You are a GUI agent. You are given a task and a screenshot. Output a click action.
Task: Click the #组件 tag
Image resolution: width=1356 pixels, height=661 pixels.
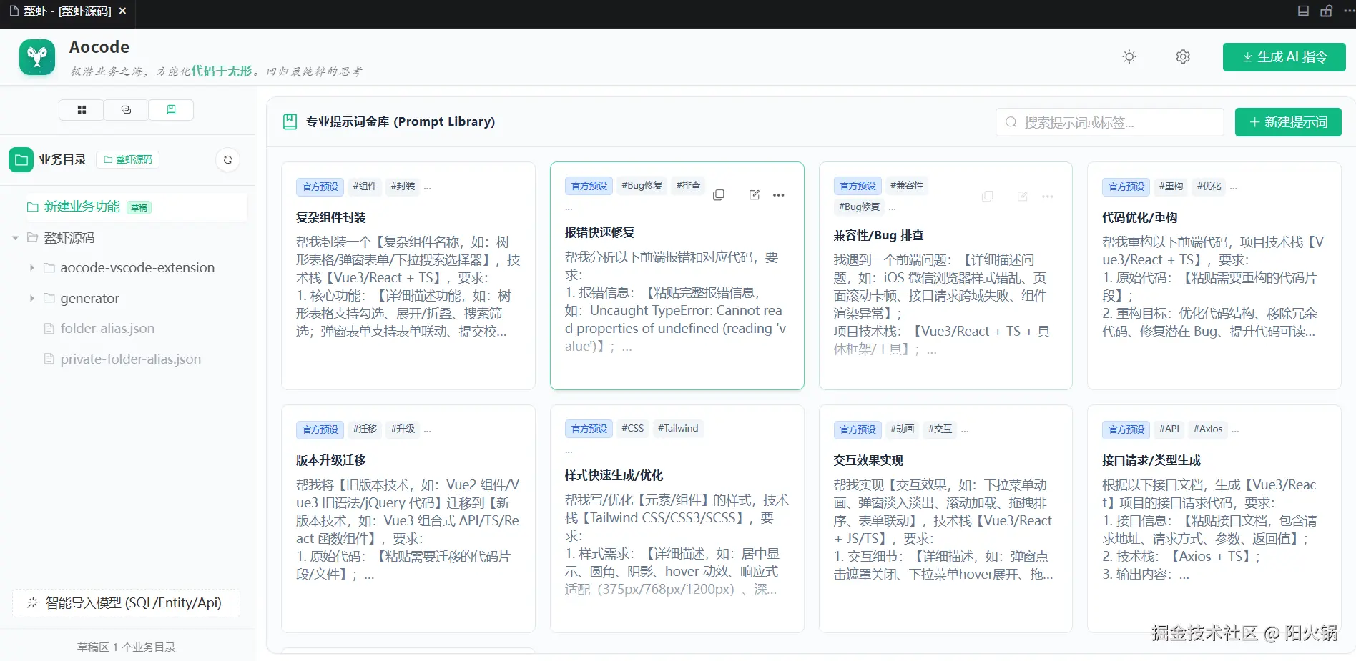tap(365, 187)
